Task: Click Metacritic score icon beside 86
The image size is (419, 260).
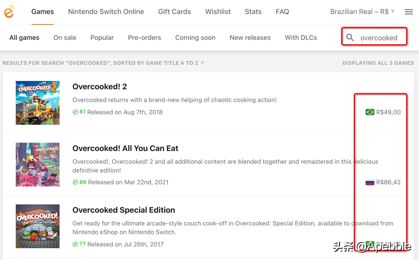Action: click(75, 182)
